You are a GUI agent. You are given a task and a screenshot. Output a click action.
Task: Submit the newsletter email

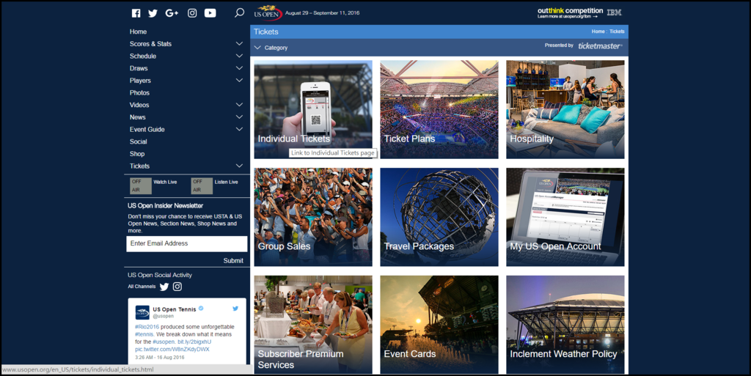(x=233, y=261)
